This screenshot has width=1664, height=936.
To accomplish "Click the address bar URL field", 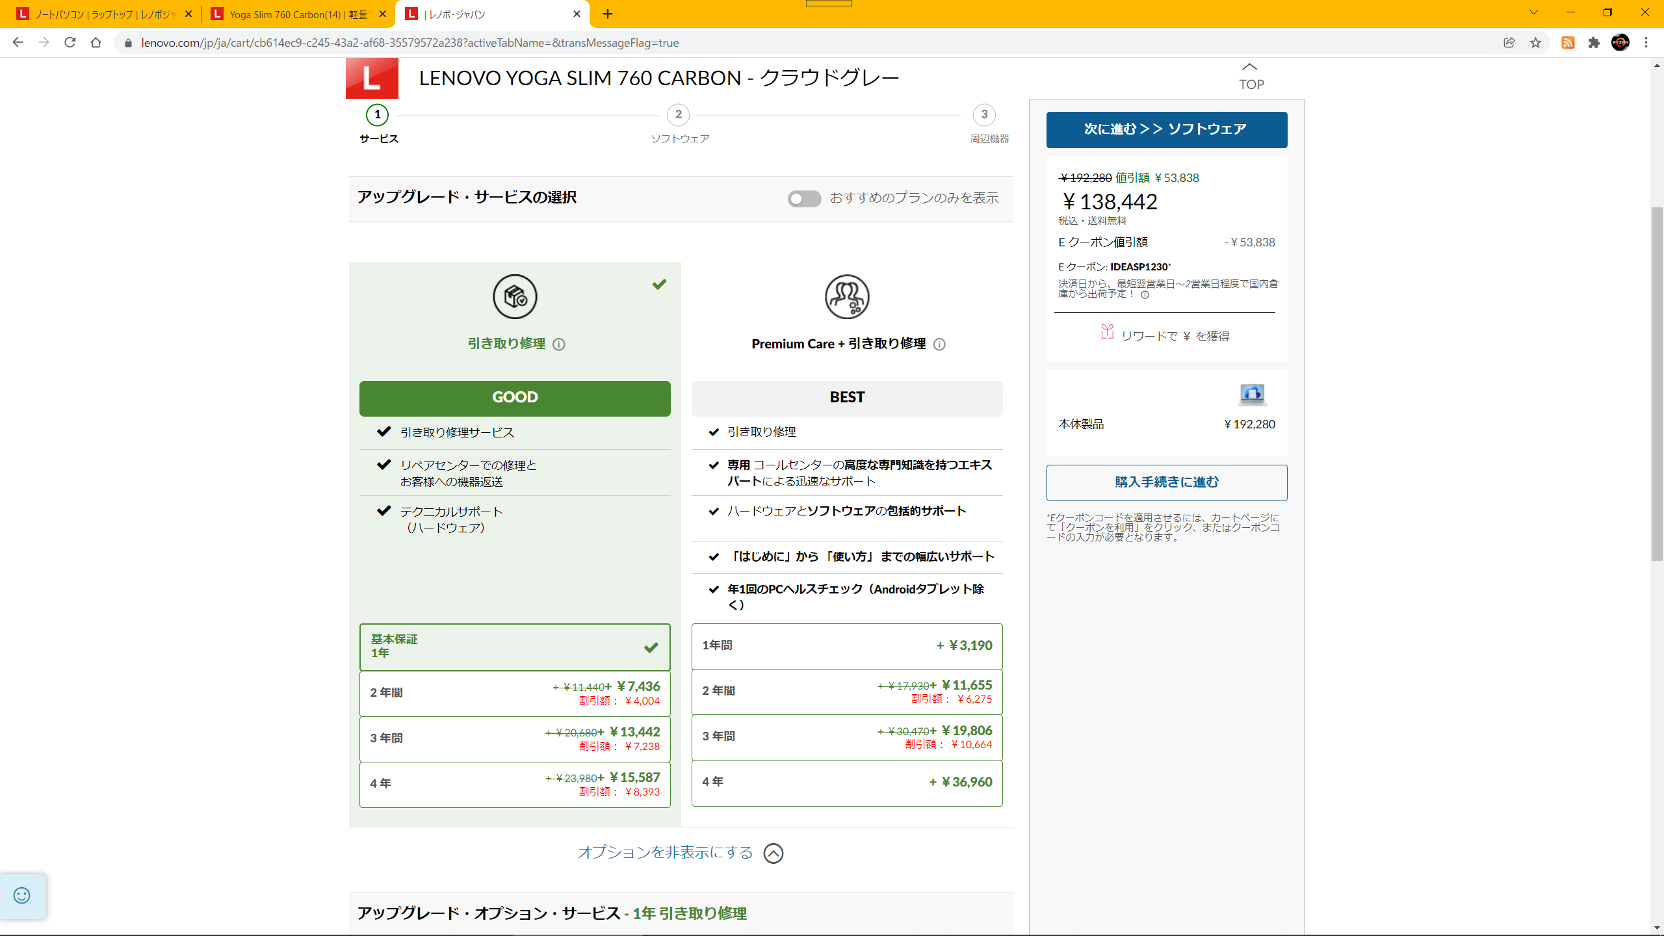I will 806,42.
